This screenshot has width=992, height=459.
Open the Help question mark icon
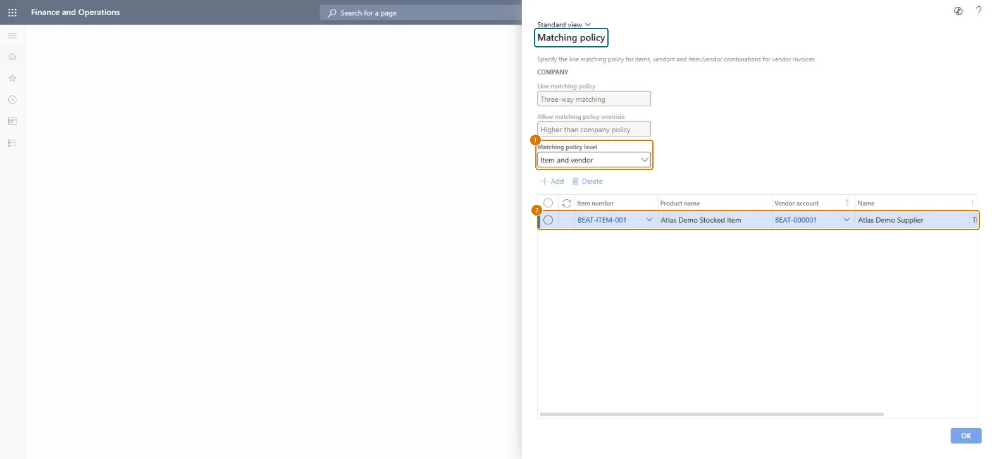(979, 11)
